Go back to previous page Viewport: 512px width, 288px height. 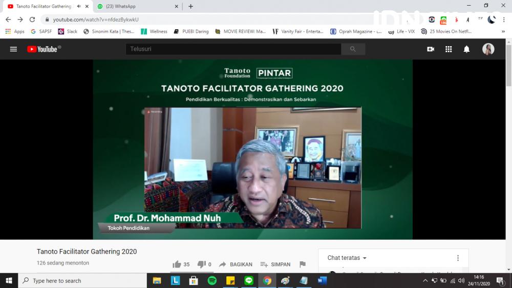[8, 19]
